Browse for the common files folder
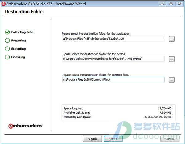The image size is (185, 144). point(172,80)
